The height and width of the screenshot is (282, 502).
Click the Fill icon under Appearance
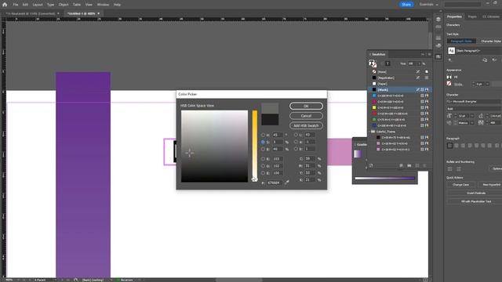click(449, 77)
